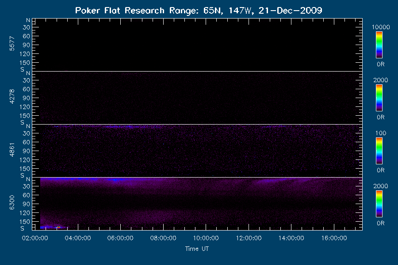
Task: Select the "5577" panel axis label
Action: (x=12, y=44)
